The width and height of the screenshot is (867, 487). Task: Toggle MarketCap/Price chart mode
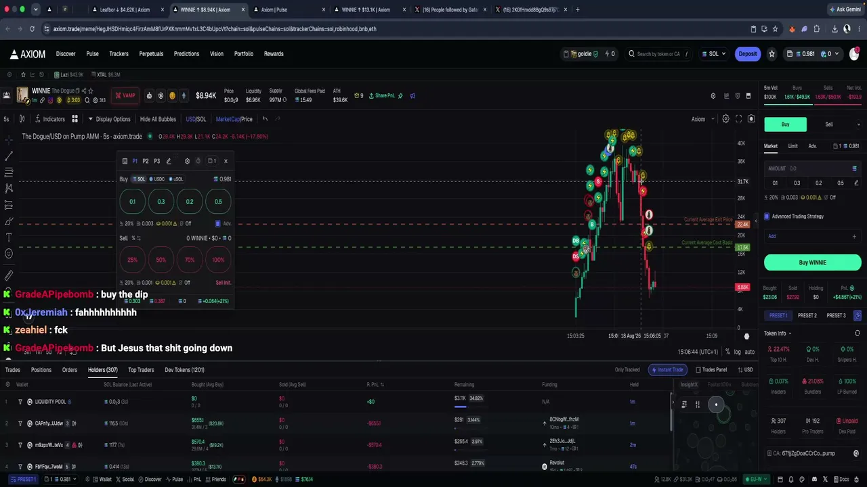point(234,119)
